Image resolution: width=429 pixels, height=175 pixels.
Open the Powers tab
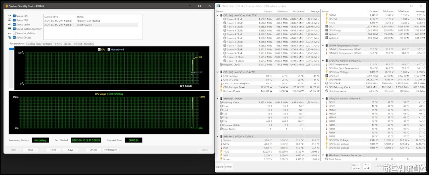(58, 44)
